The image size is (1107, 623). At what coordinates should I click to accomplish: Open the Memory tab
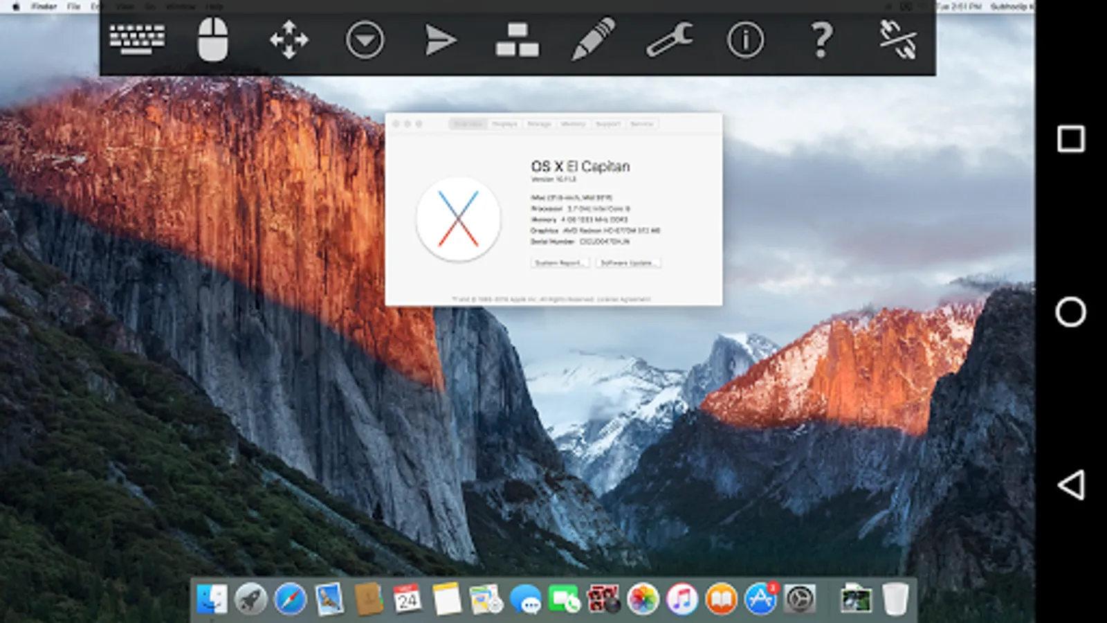pos(573,124)
